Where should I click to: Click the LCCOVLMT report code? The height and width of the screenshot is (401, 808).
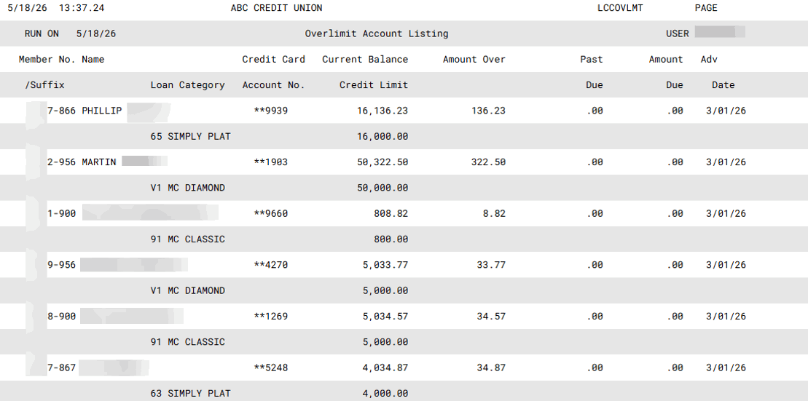tap(620, 8)
